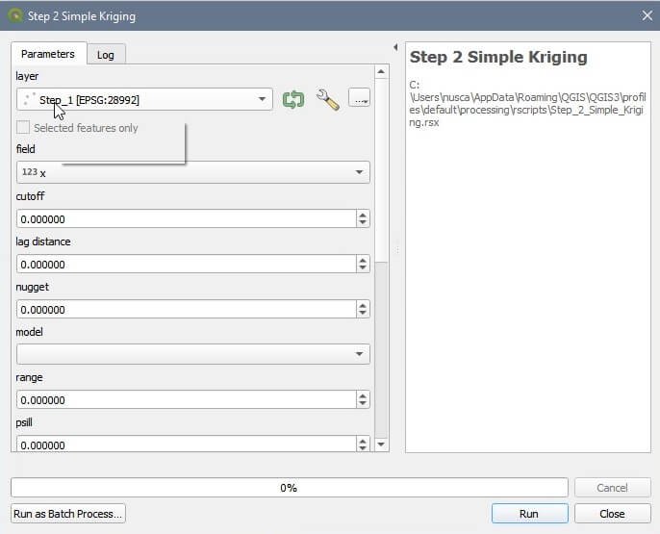Click the Step 2 Simple Kriging help heading
The height and width of the screenshot is (534, 660).
click(x=498, y=57)
